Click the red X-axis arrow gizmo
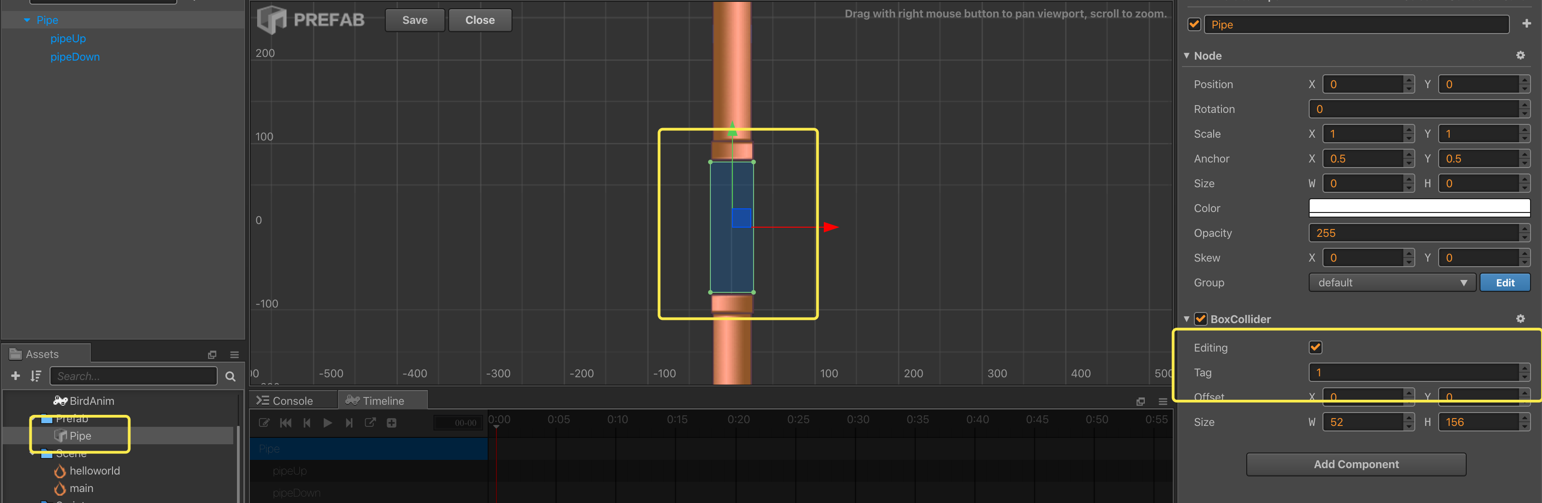 831,227
